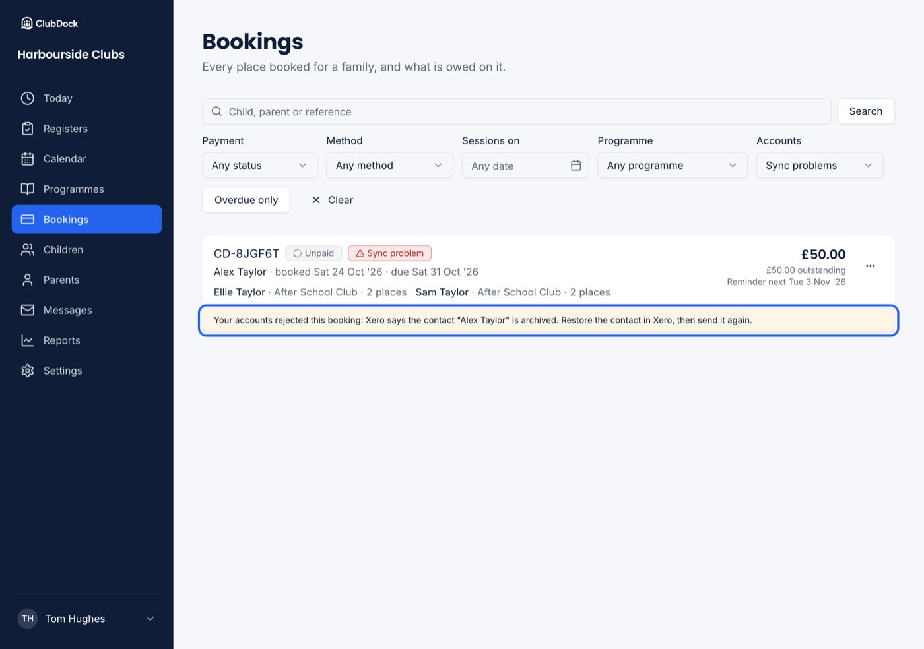Click the Xero rejection error message
Image resolution: width=924 pixels, height=649 pixels.
[x=548, y=321]
